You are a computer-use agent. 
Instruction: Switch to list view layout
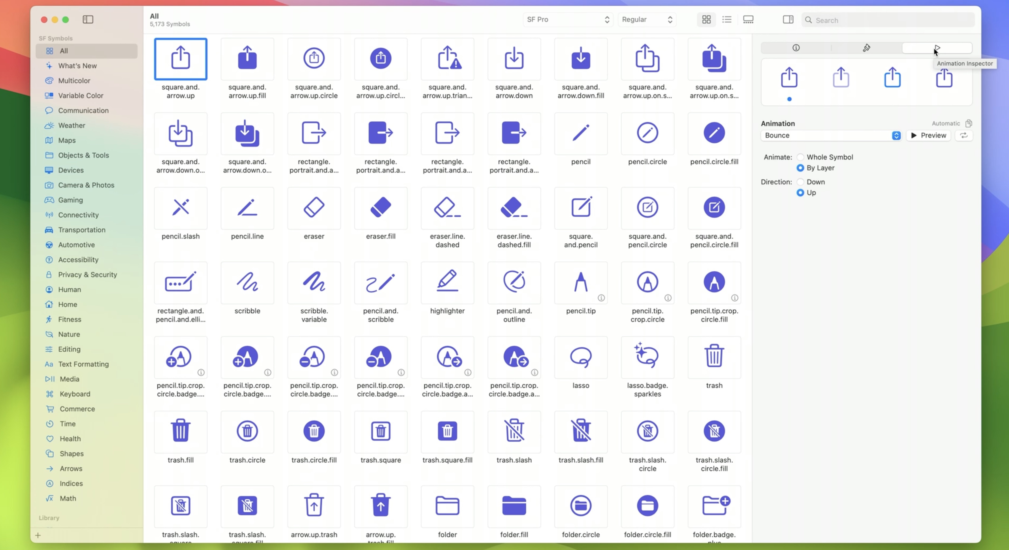point(727,19)
